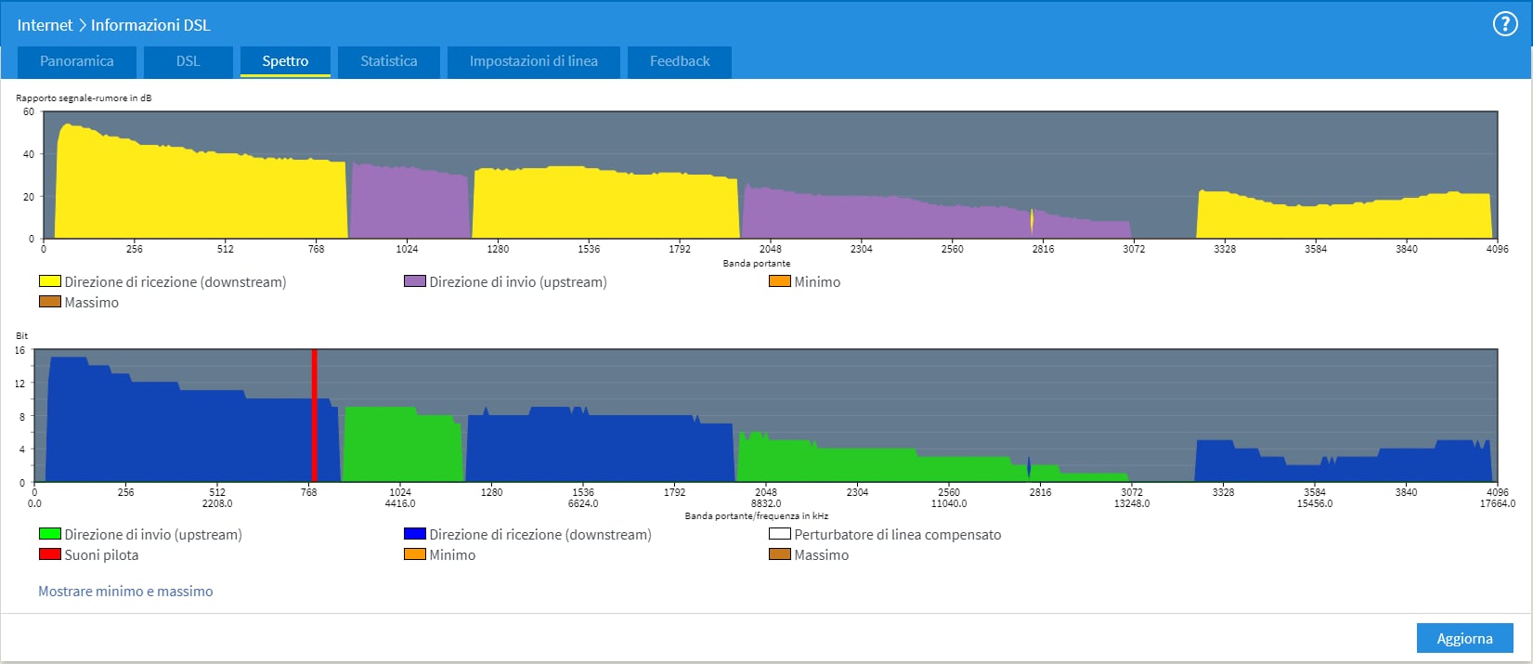
Task: Select the Spettro tab
Action: tap(285, 61)
